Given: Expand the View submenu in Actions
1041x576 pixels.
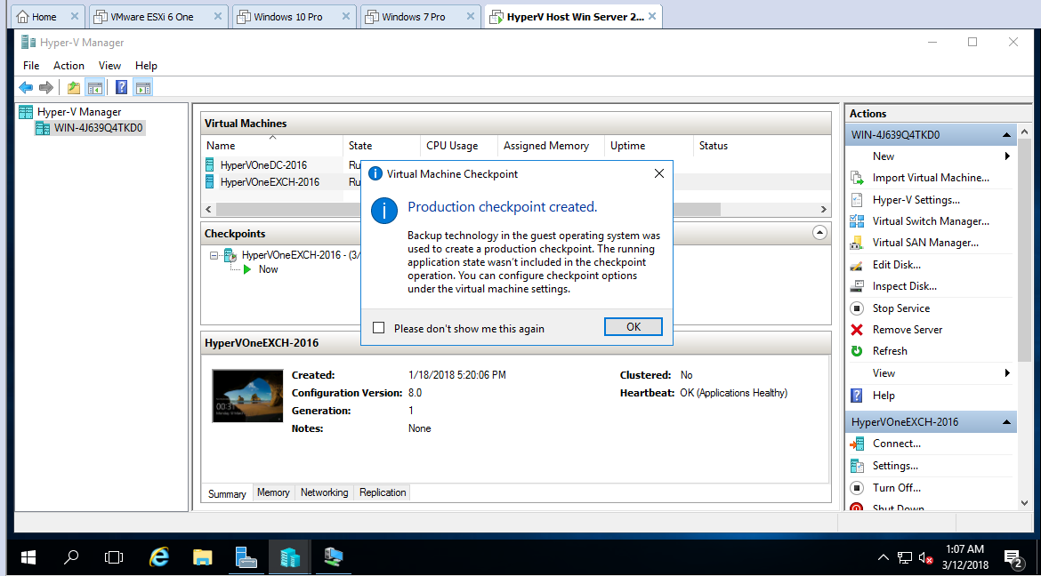Looking at the screenshot, I should (x=1007, y=373).
